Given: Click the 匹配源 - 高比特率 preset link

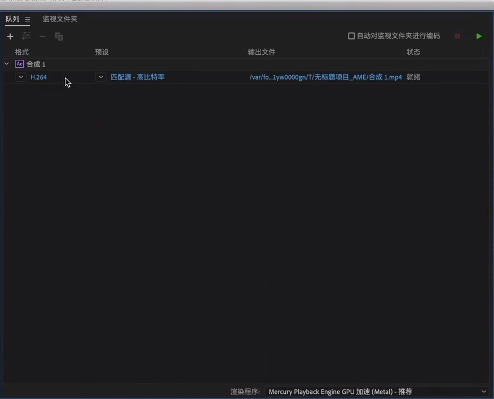Looking at the screenshot, I should [138, 77].
